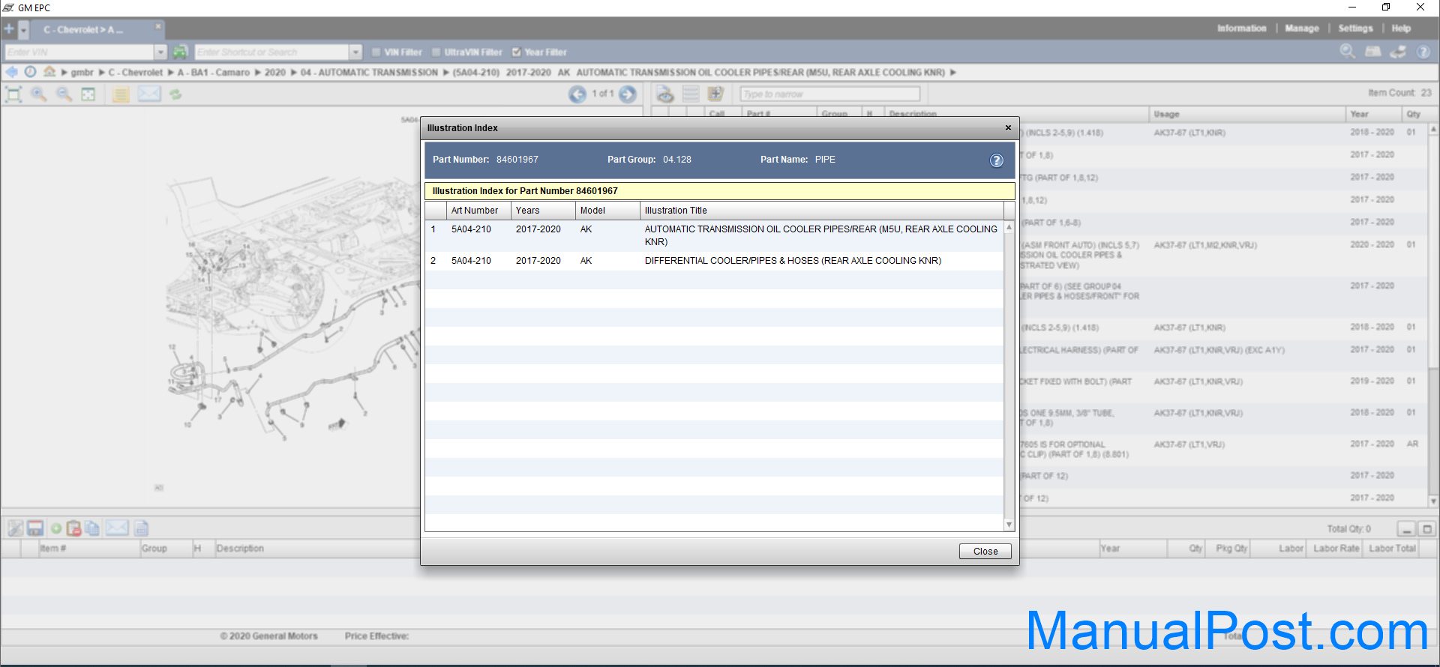This screenshot has width=1440, height=667.
Task: Click the zoom in magnifier icon
Action: [x=39, y=94]
